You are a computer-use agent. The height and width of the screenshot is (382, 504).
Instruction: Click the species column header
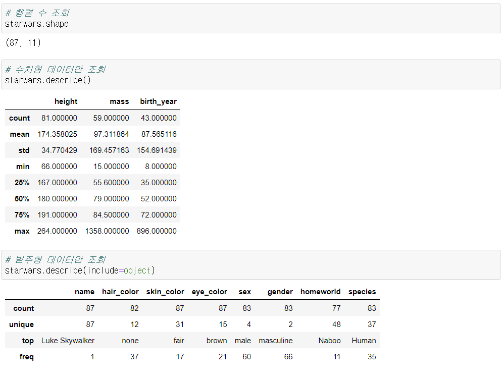point(362,292)
